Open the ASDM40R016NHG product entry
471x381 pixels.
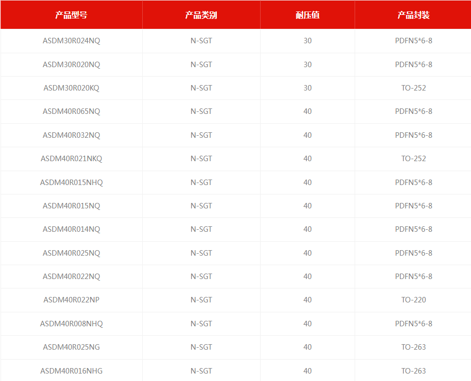point(71,371)
